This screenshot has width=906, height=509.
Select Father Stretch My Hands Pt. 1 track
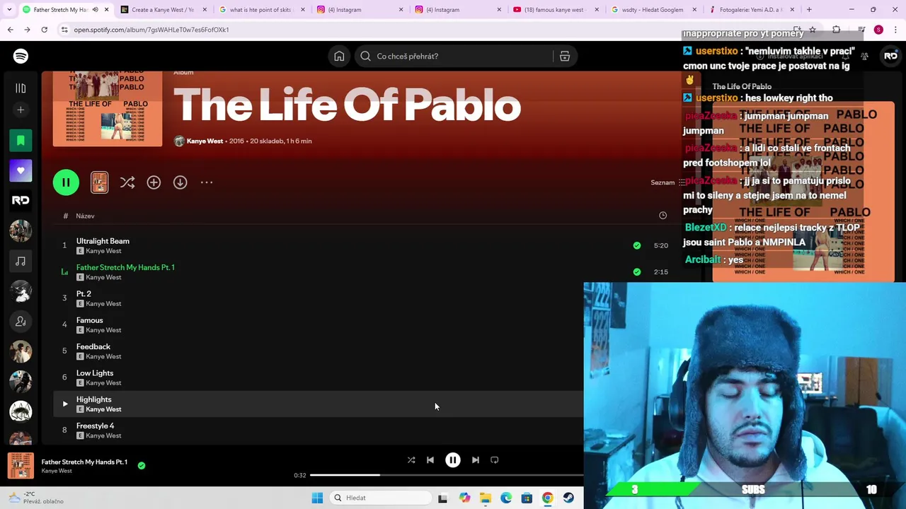tap(125, 267)
